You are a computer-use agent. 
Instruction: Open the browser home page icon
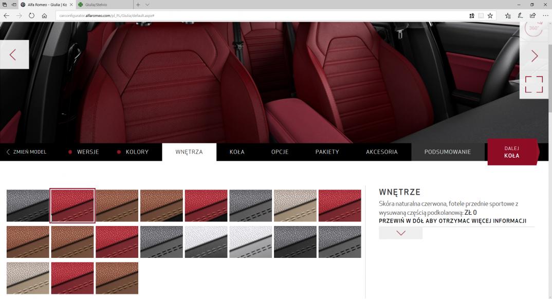44,15
